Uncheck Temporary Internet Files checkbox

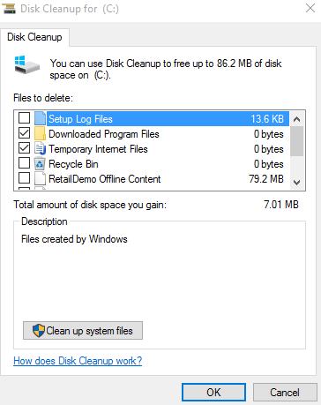(x=24, y=148)
